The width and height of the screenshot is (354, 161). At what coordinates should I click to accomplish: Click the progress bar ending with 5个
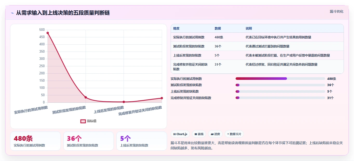280,92
